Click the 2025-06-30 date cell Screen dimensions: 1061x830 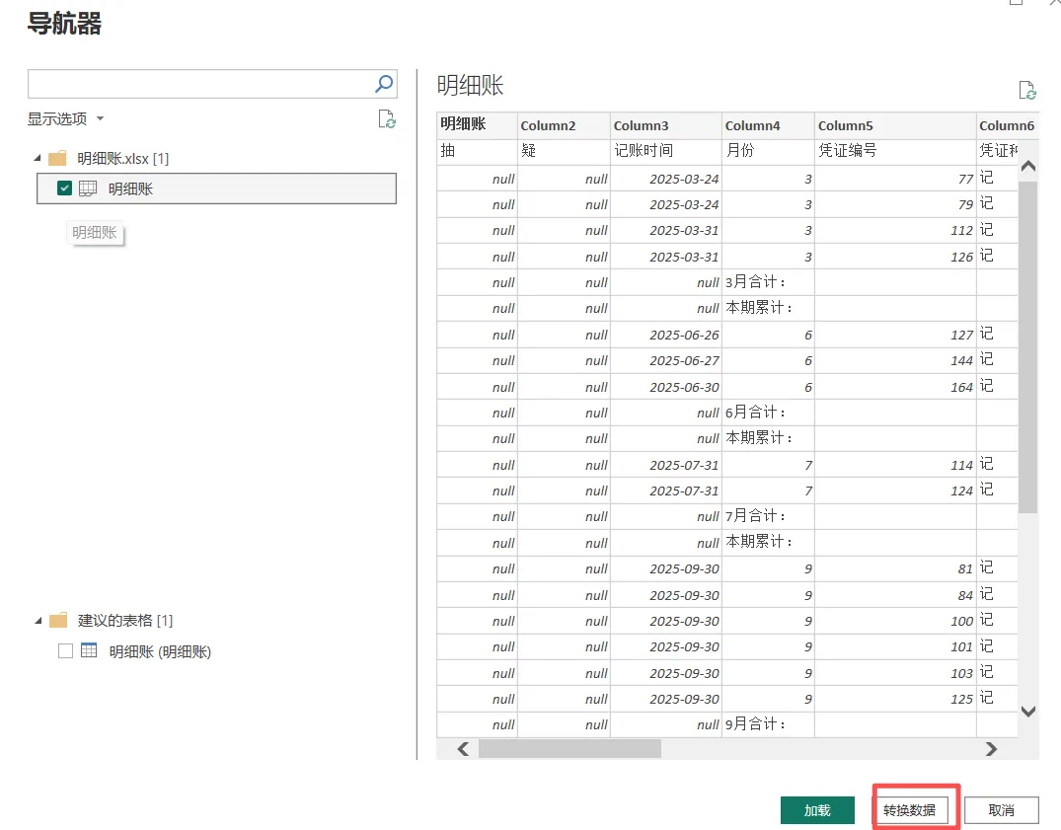tap(666, 387)
